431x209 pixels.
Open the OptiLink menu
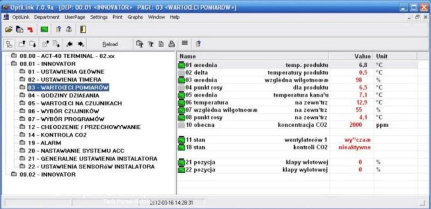pos(20,17)
